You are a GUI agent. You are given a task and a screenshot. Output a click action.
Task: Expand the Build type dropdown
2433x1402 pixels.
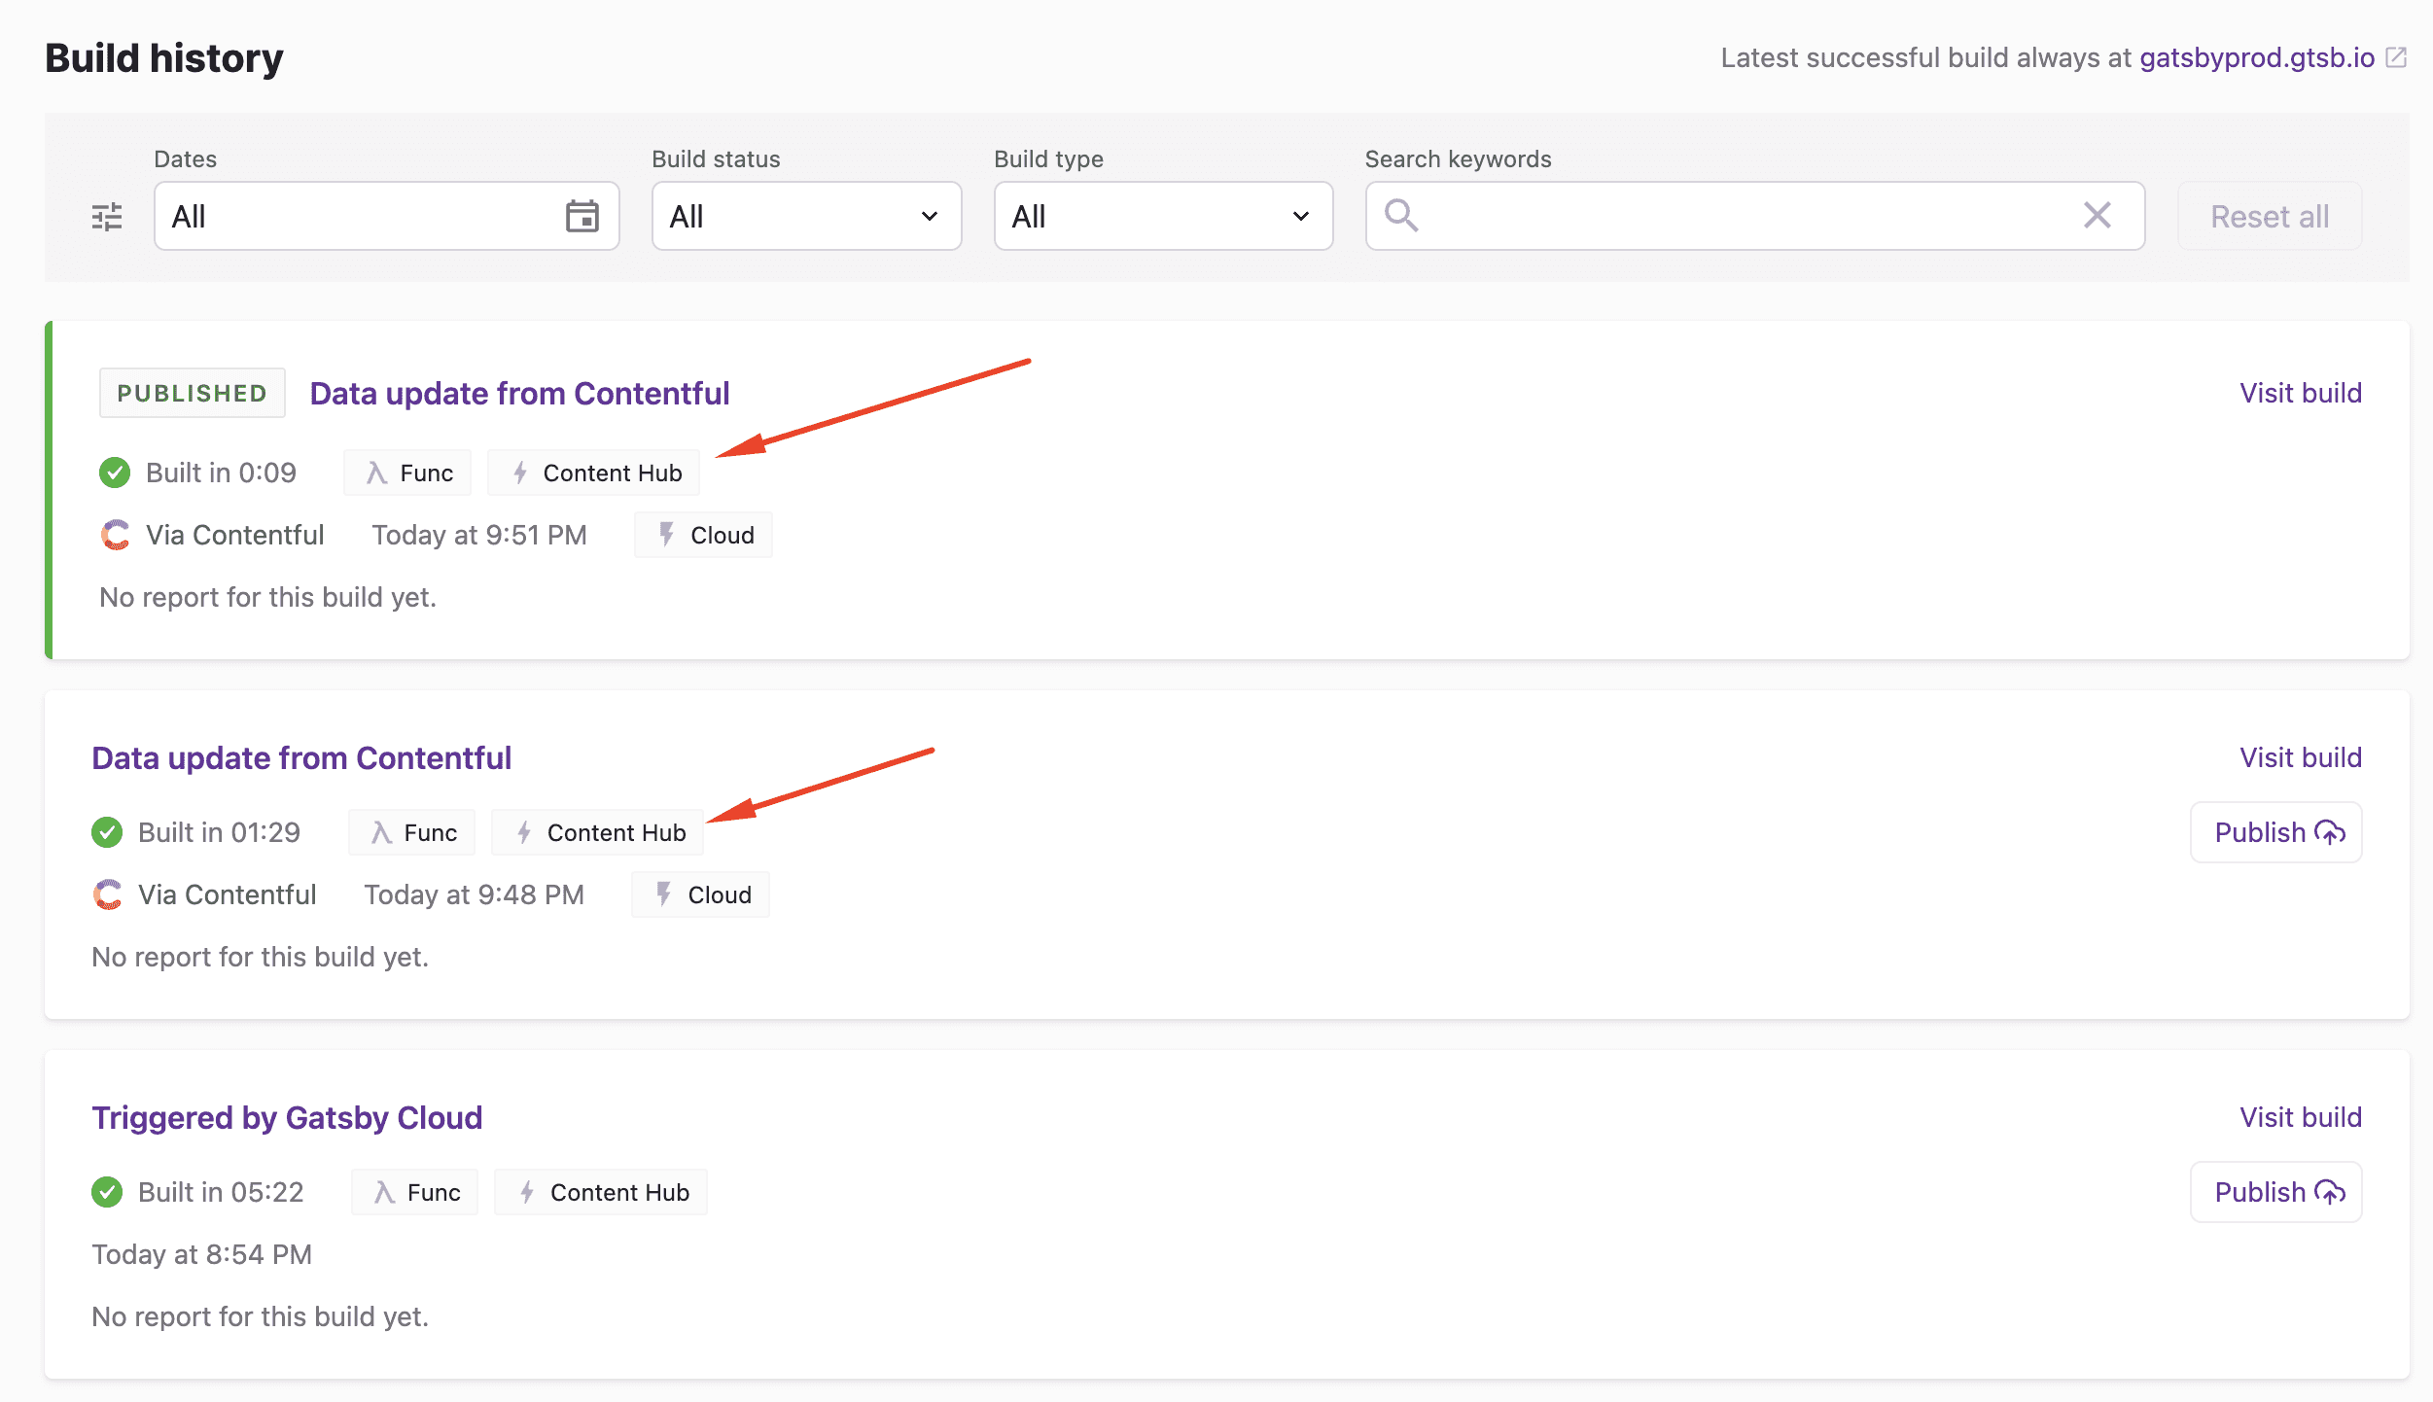1163,216
